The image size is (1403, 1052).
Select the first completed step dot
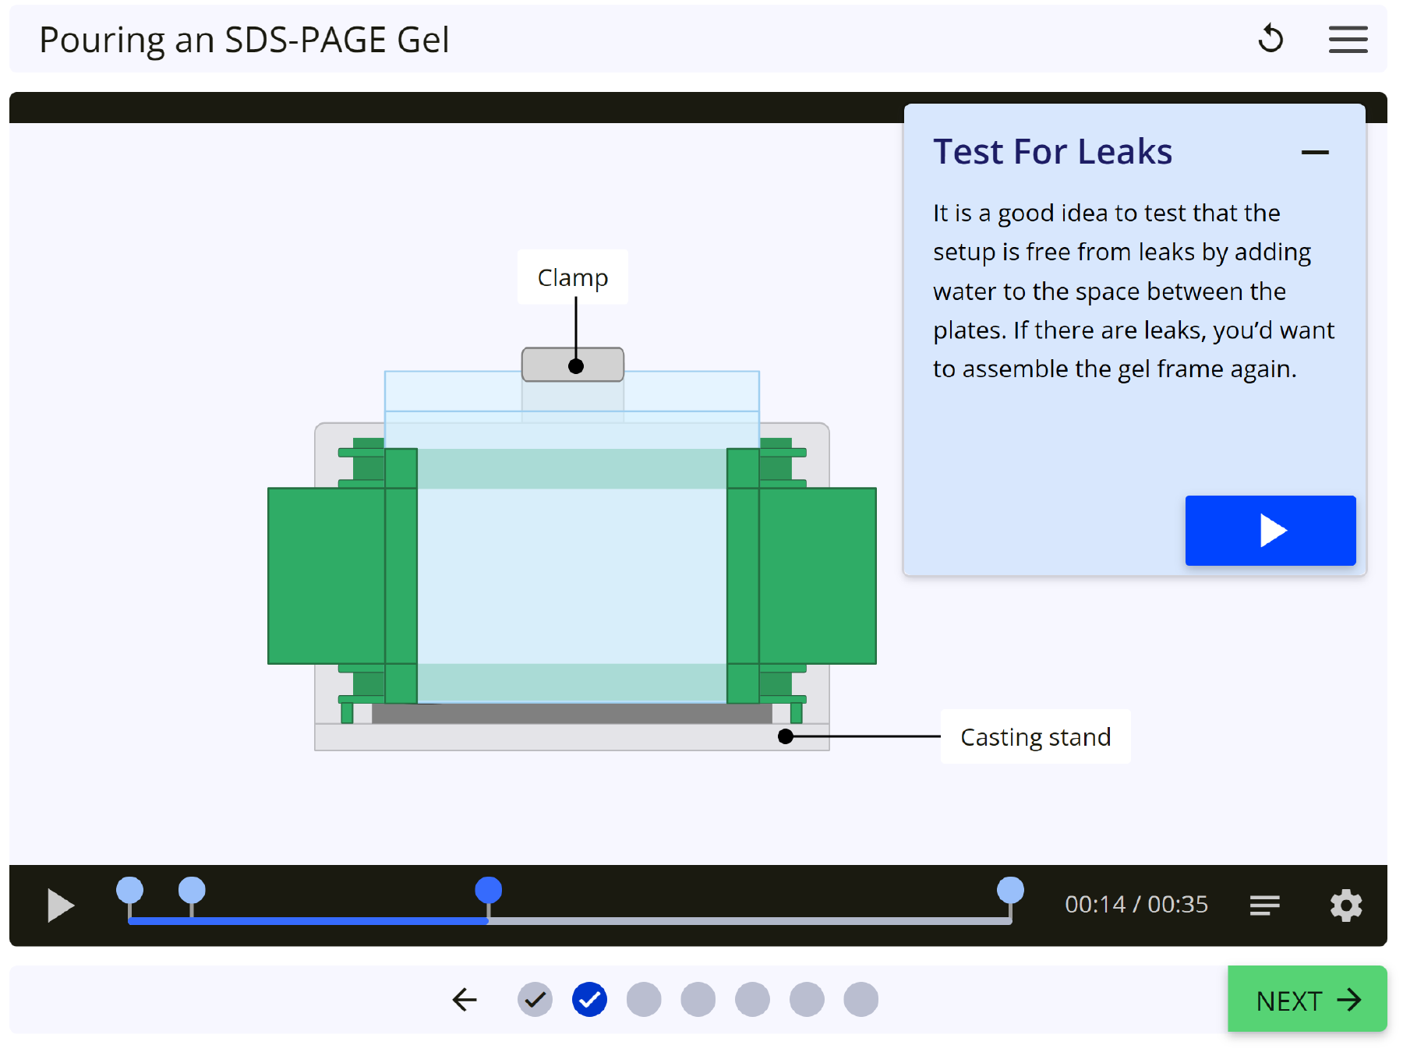coord(535,1000)
